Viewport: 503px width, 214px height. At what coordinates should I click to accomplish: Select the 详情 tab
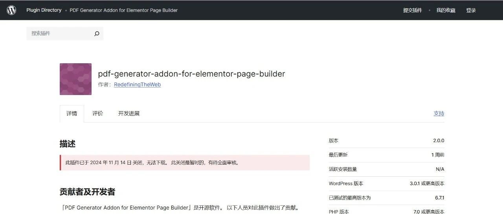72,113
